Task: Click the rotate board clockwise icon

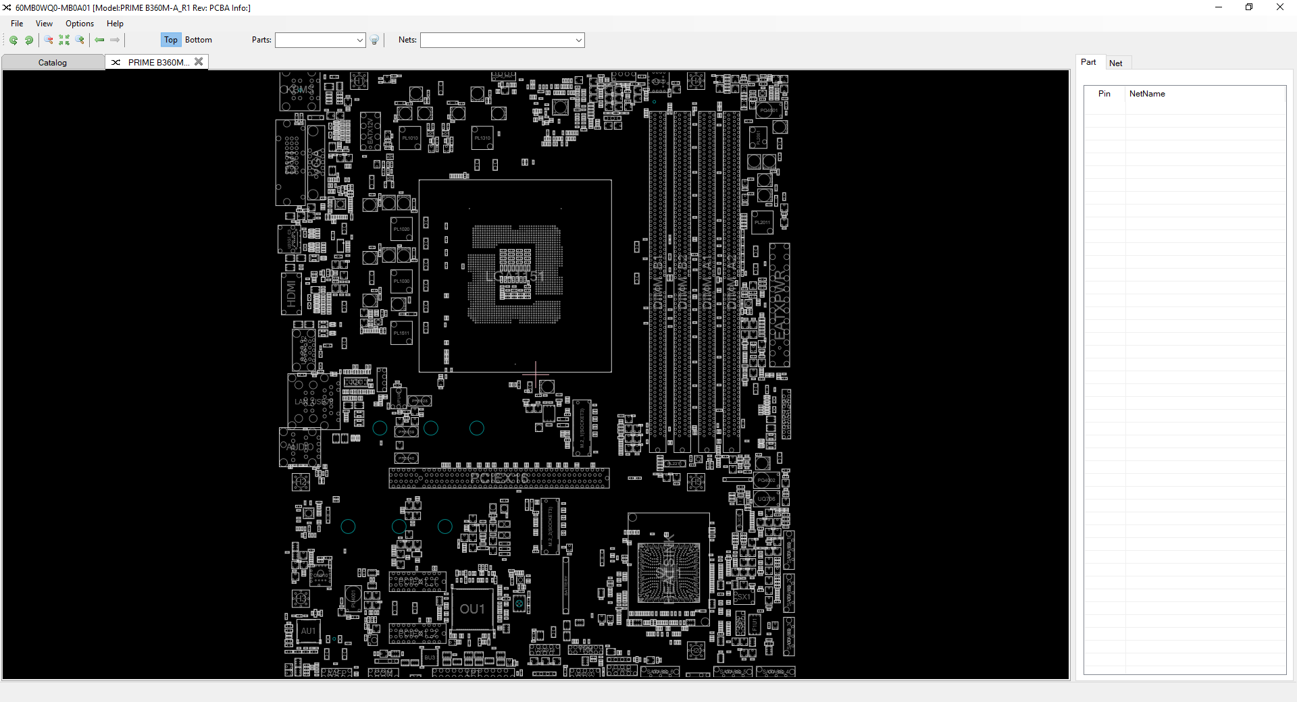Action: click(x=29, y=40)
